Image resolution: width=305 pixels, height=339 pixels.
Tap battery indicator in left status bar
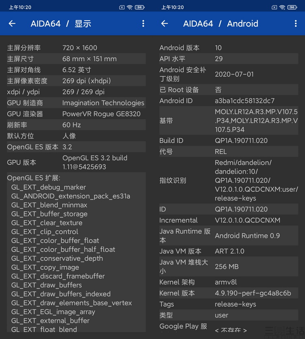[139, 7]
